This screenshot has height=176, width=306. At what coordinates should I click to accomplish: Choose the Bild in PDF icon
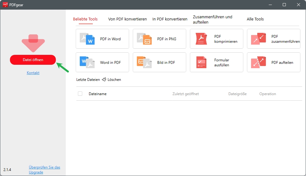coord(144,62)
